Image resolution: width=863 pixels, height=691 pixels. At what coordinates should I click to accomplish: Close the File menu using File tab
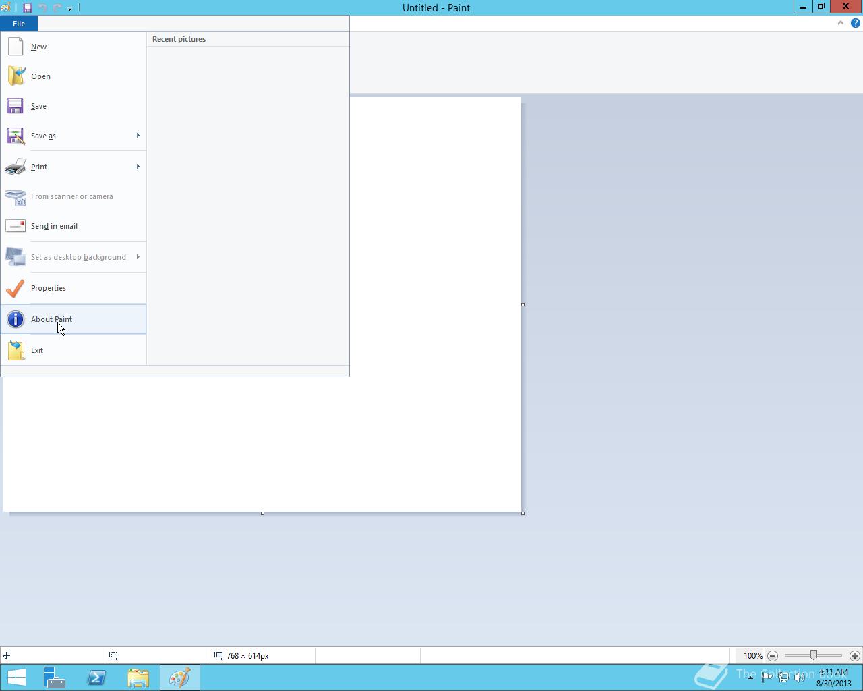(19, 24)
